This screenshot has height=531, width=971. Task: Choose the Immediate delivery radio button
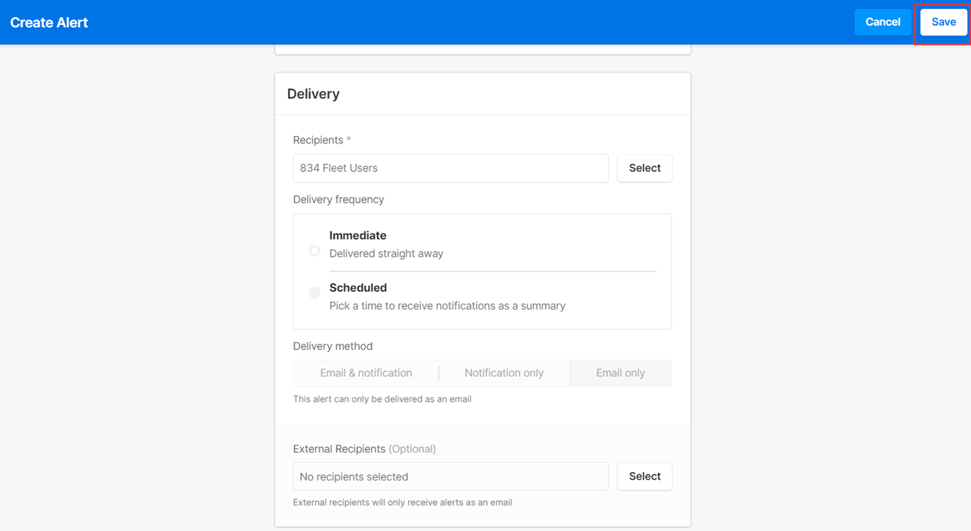[314, 251]
